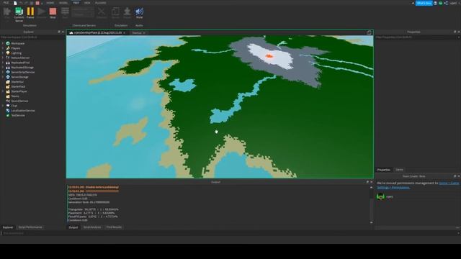The width and height of the screenshot is (461, 259).
Task: Expand the StarterPlayer node in Explorer
Action: pos(3,91)
